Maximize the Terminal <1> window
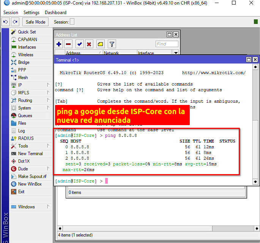Image resolution: width=260 pixels, height=243 pixels. coord(249,60)
